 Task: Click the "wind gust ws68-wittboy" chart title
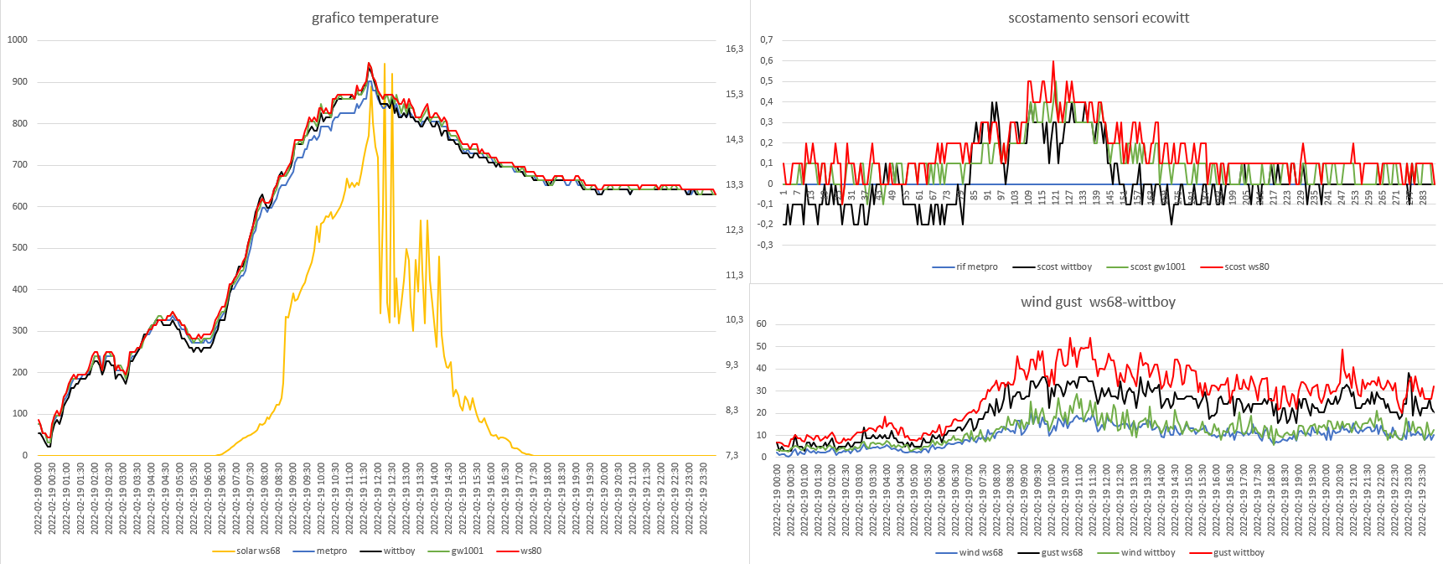point(1098,302)
